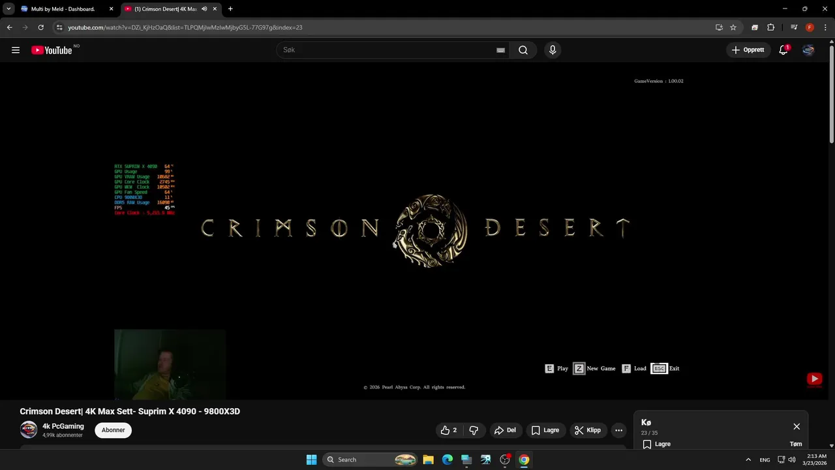Image resolution: width=835 pixels, height=470 pixels.
Task: Click the video title Crimson Desert 4K Max Sett
Action: coord(130,411)
